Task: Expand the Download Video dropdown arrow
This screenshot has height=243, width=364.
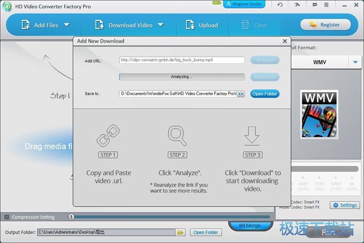Action: click(161, 25)
